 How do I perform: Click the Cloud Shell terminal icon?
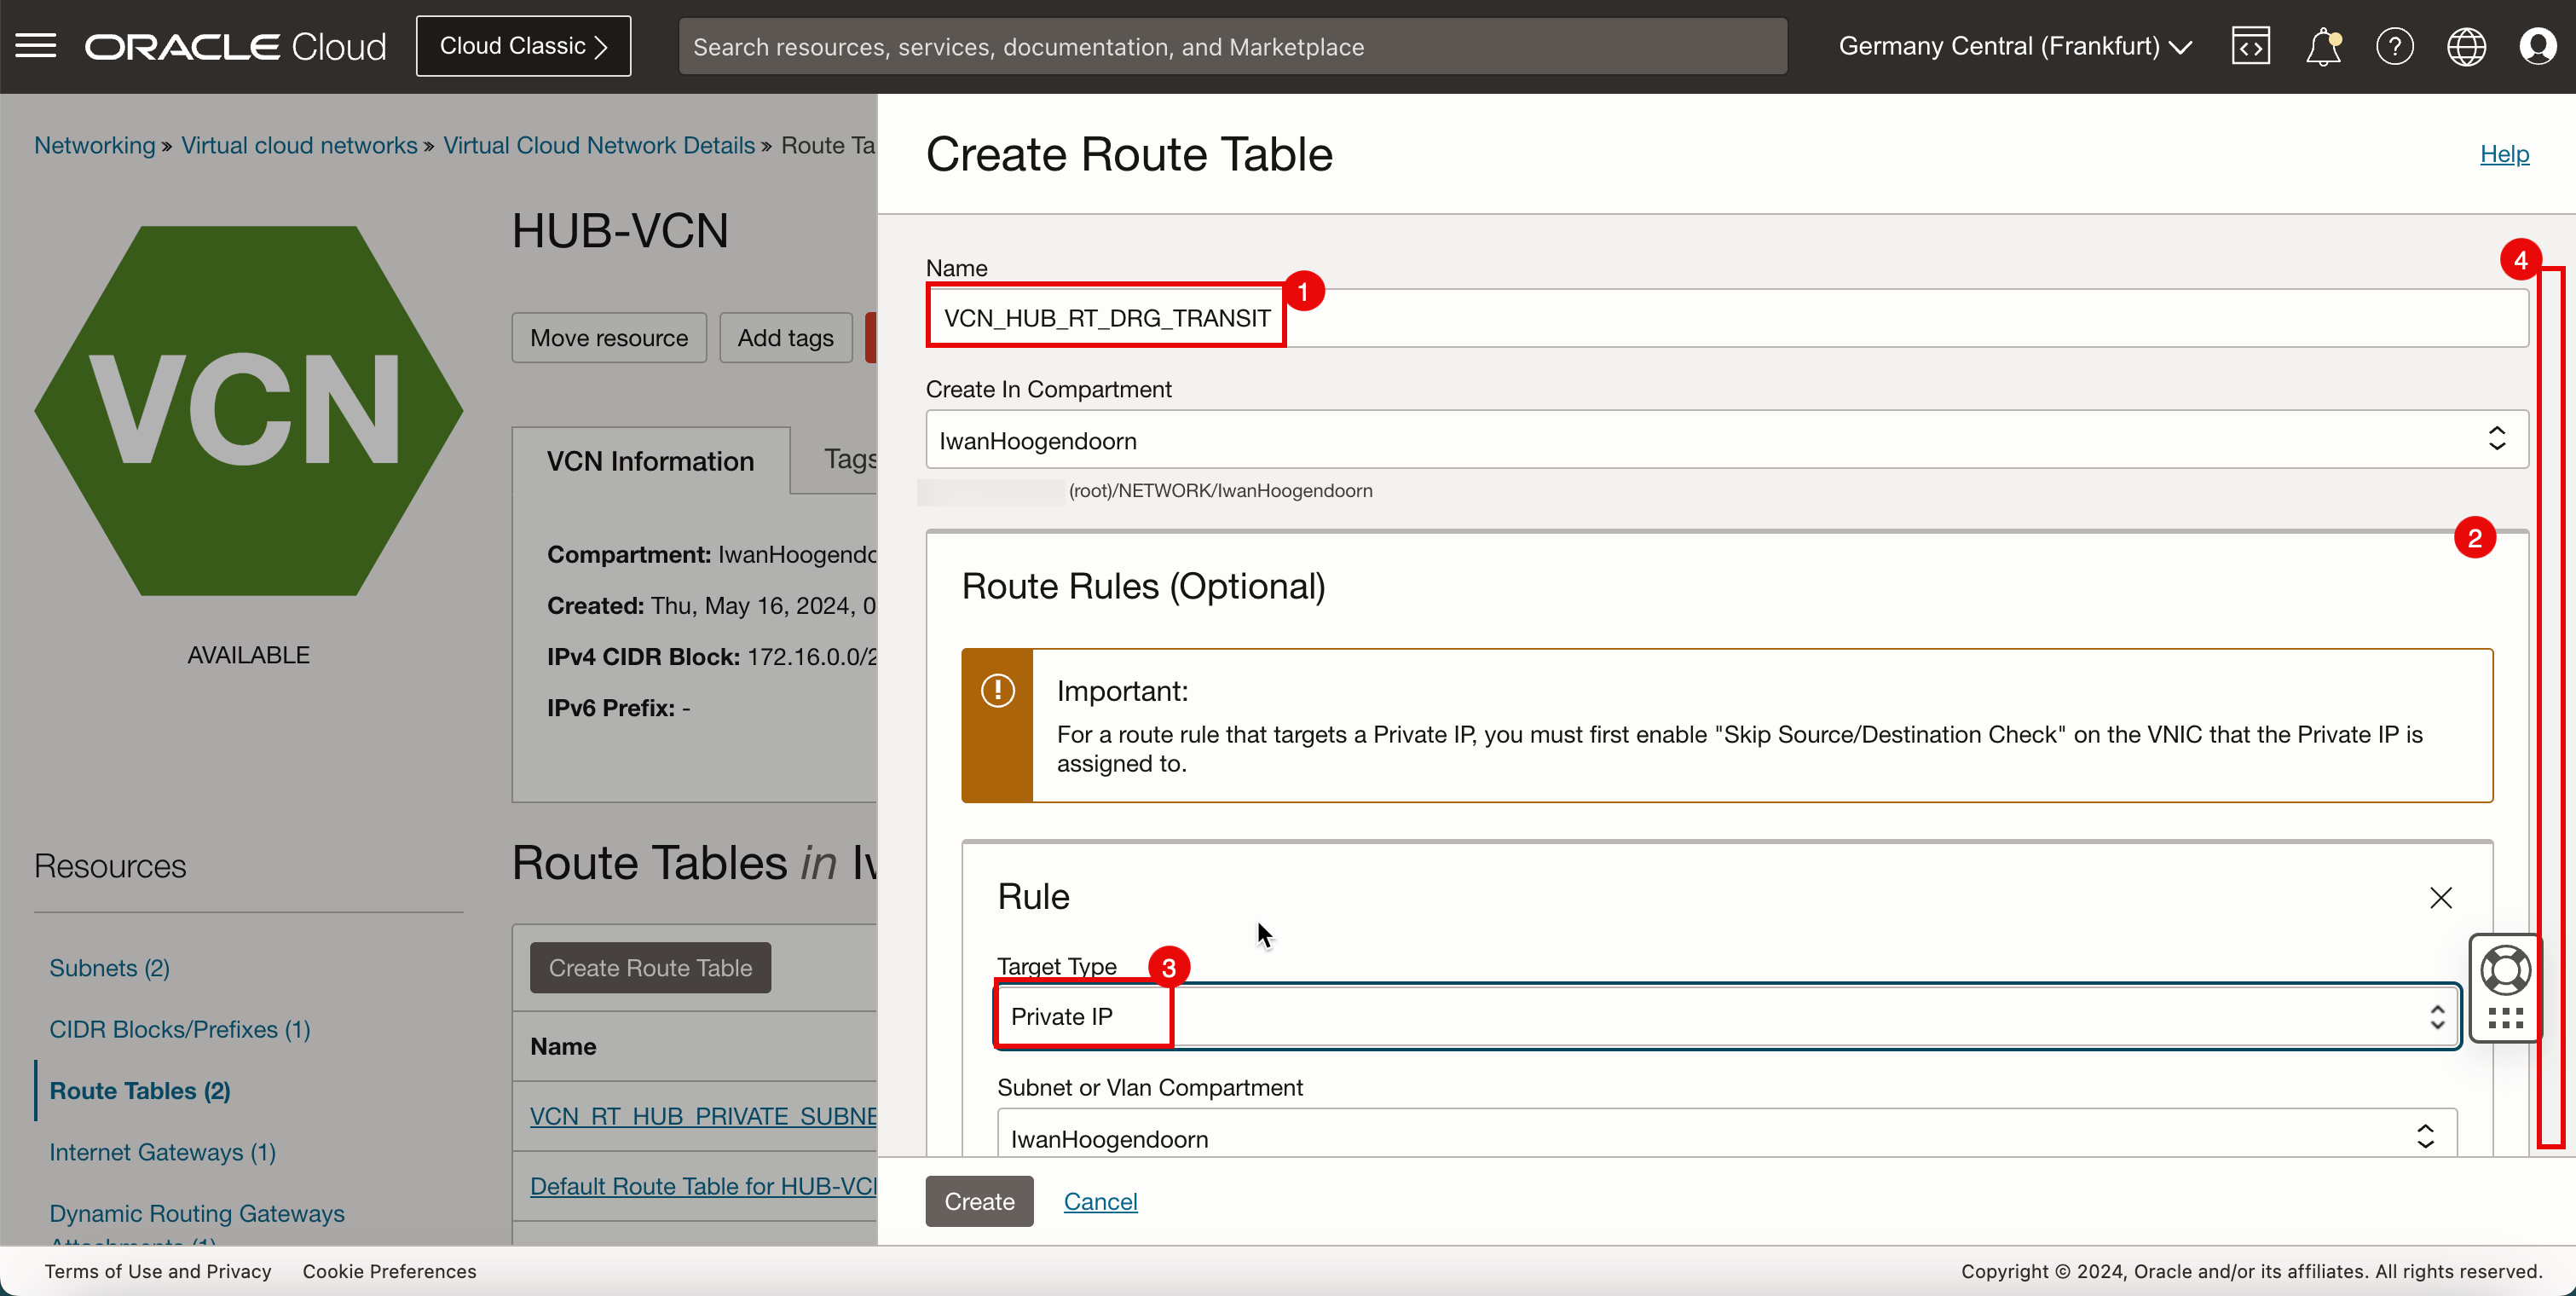pos(2250,46)
